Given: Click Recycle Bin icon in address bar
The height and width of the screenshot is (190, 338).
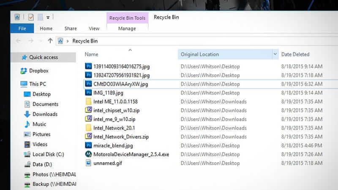Looking at the screenshot, I should (x=60, y=41).
